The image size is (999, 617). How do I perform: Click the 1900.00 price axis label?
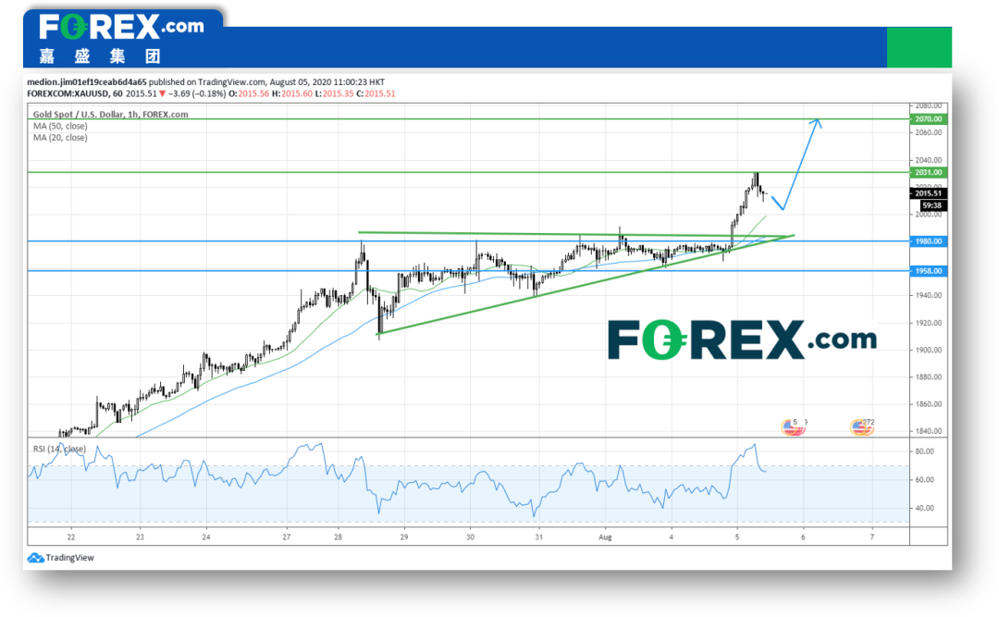(929, 350)
